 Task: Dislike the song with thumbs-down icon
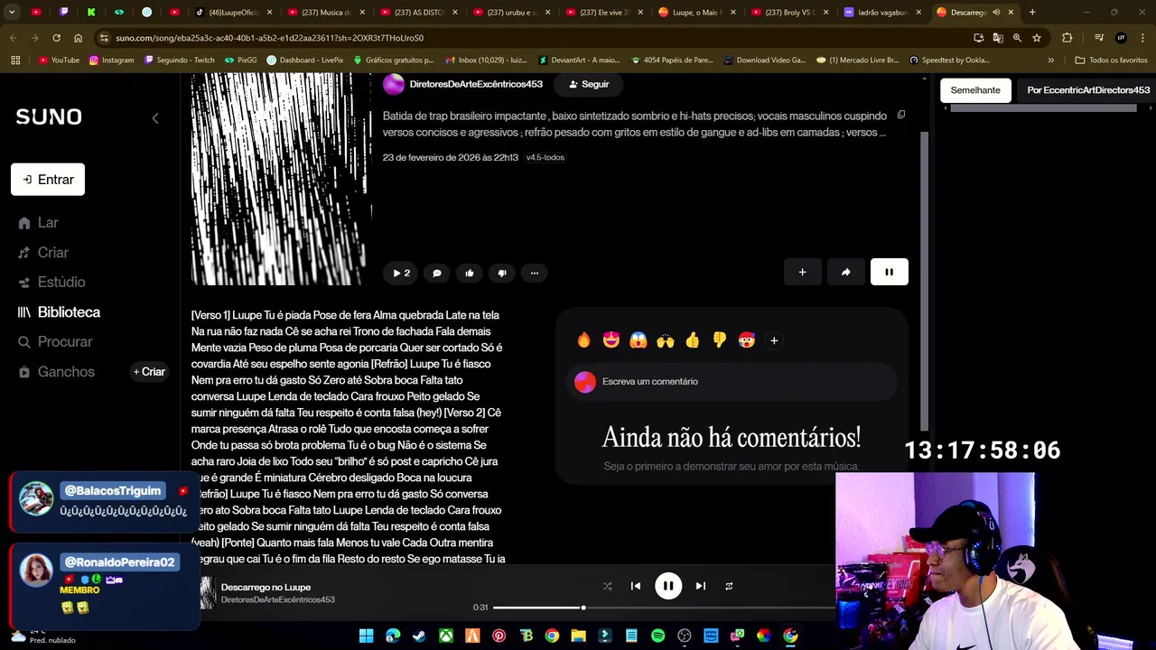[502, 273]
